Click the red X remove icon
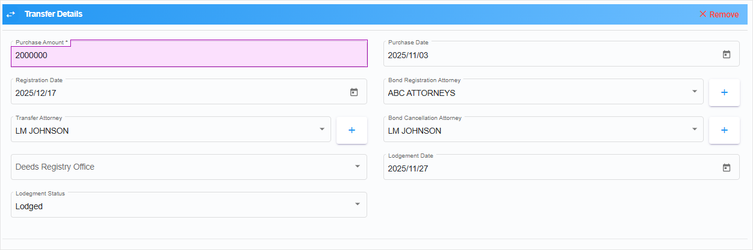Screen dimensions: 753x250 [x=703, y=14]
